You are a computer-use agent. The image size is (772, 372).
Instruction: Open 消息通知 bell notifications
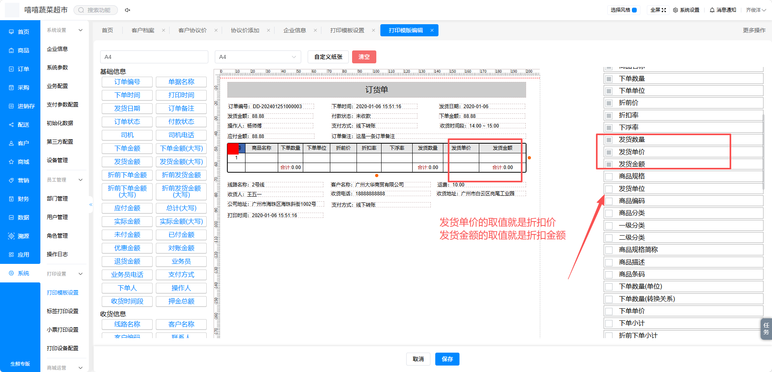click(x=712, y=10)
